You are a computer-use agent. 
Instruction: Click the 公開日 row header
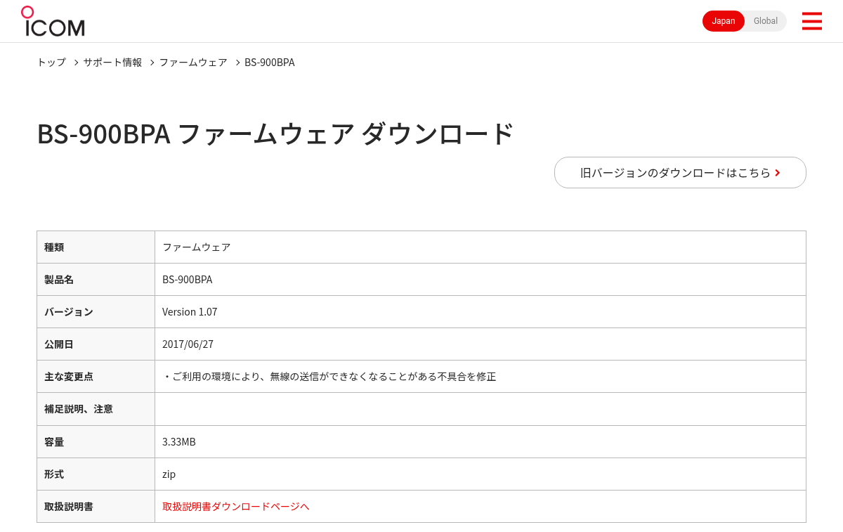point(96,344)
